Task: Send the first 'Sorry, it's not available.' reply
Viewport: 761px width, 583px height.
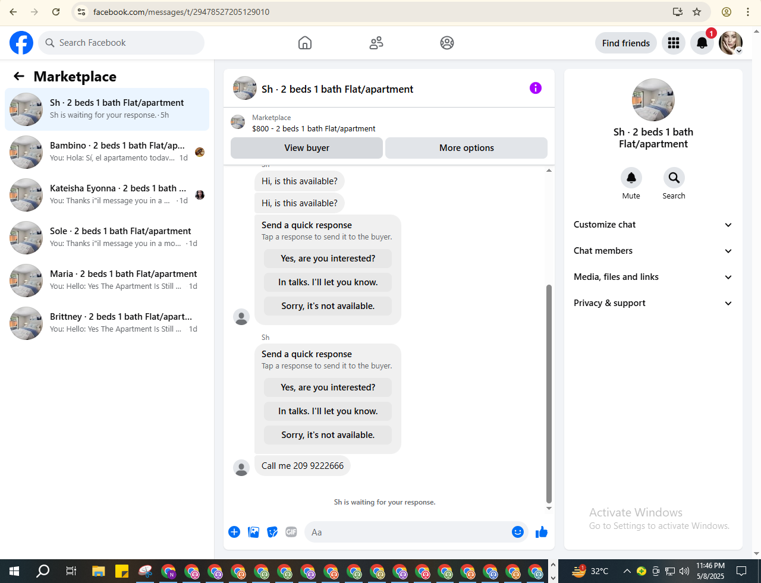Action: (x=328, y=306)
